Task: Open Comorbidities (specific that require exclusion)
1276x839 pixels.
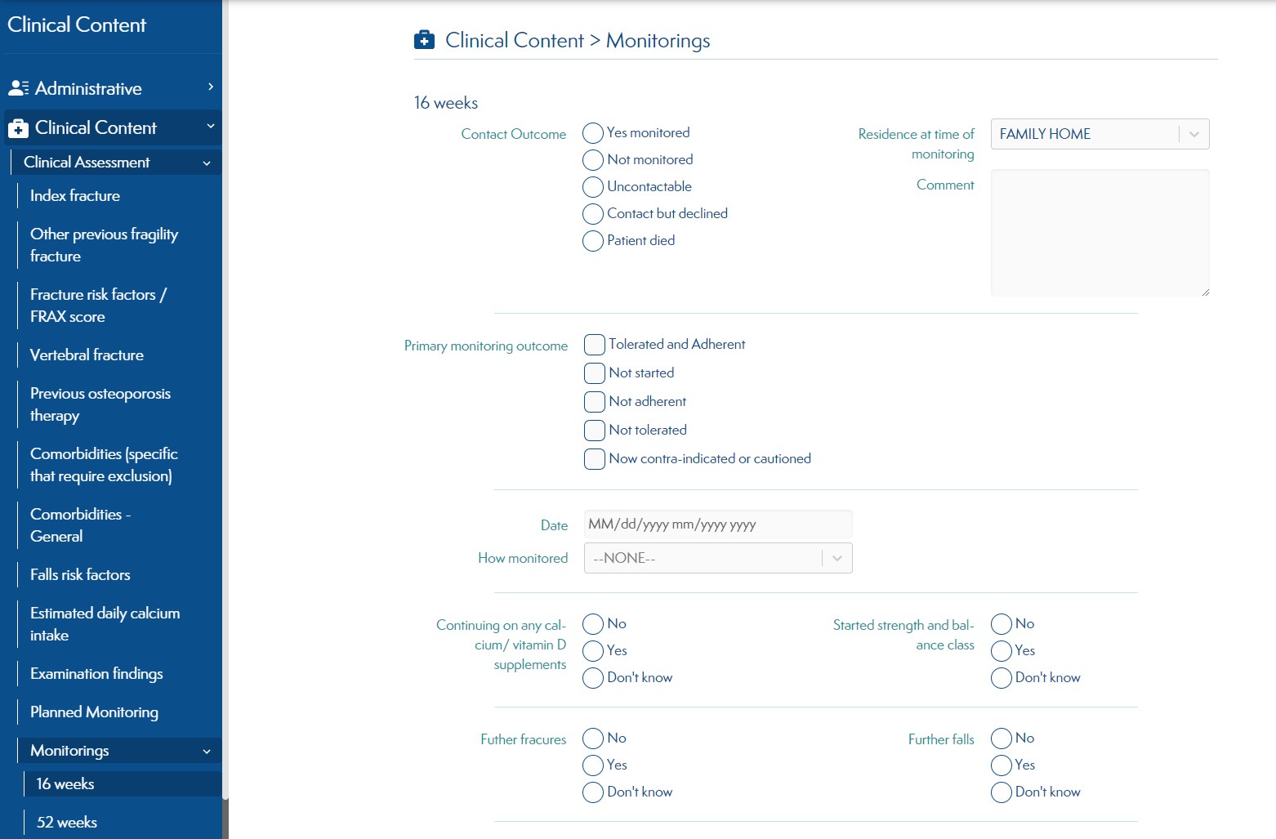Action: pyautogui.click(x=119, y=465)
